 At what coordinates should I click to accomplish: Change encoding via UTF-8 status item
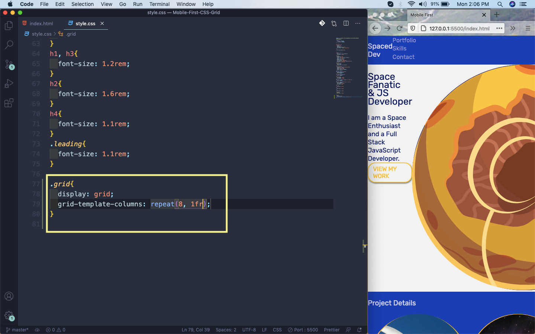[249, 330]
